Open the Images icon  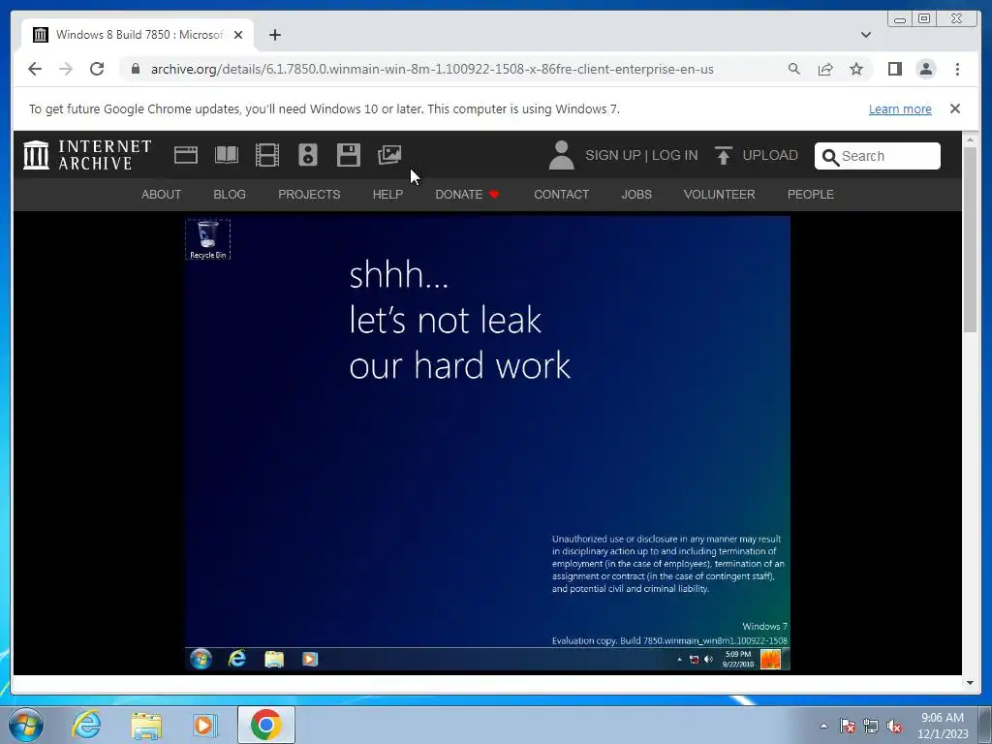tap(389, 155)
